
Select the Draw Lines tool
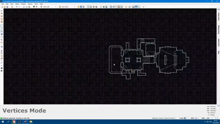2,11
